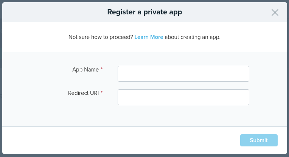This screenshot has height=157, width=289.
Task: Dismiss the dialog using the X icon
Action: 275,12
